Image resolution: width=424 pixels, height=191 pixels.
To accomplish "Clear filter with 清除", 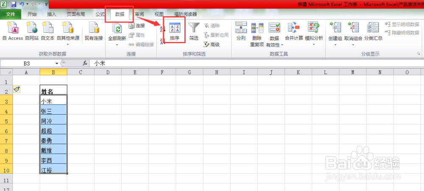I will [x=212, y=26].
